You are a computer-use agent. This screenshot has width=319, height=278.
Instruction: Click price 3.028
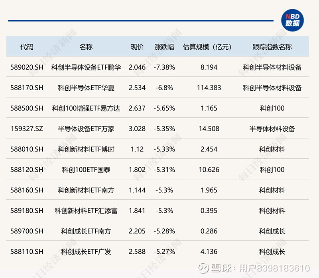click(x=137, y=128)
